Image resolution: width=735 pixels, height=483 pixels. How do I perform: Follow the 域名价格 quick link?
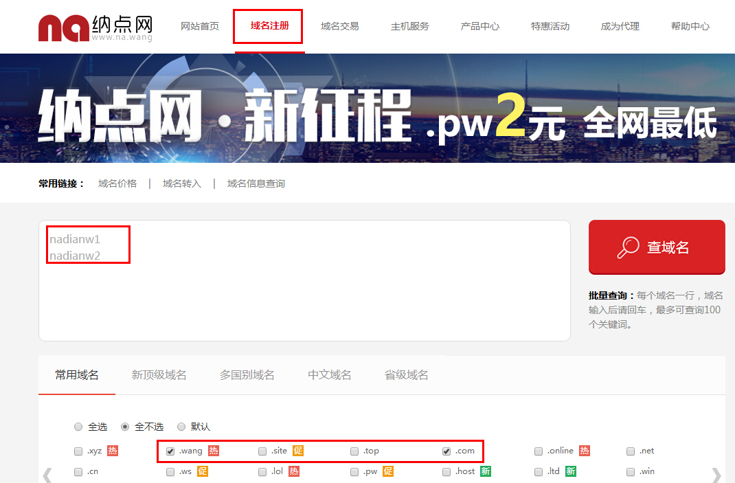[x=117, y=183]
